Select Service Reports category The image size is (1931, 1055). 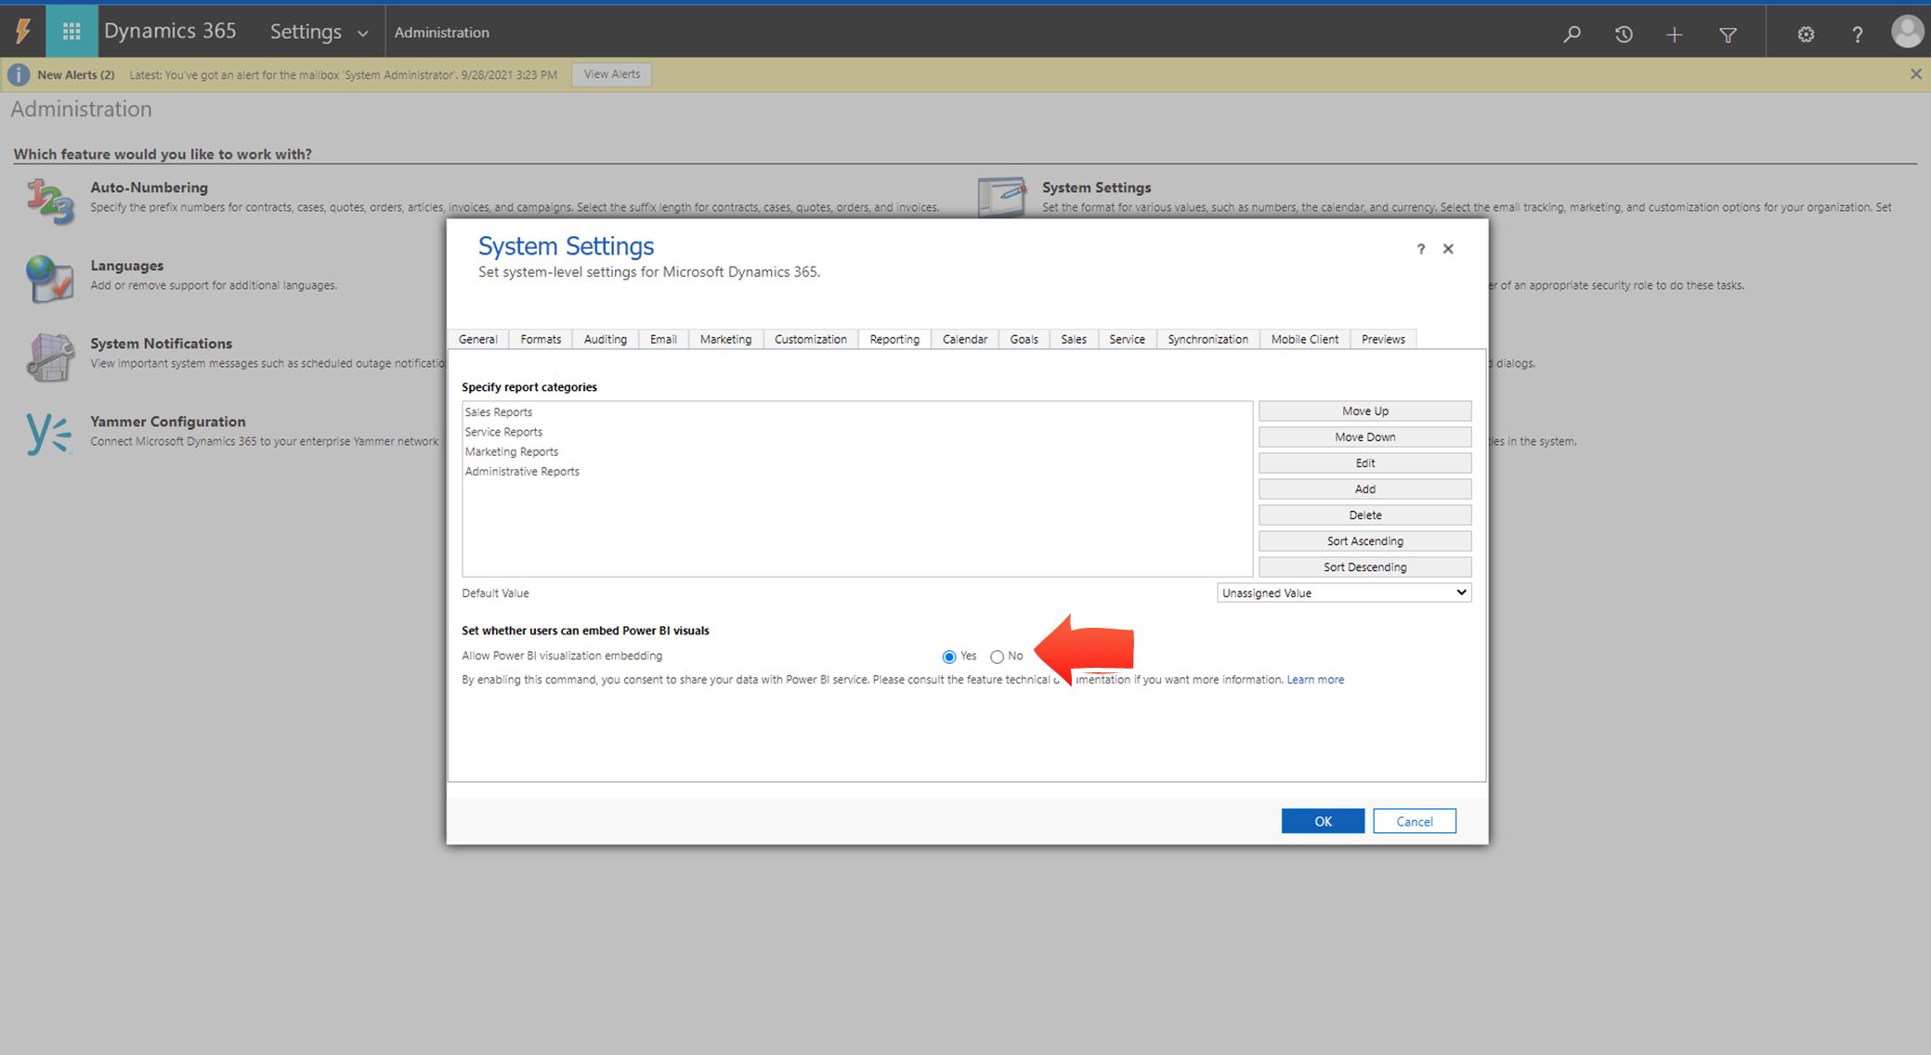point(503,432)
